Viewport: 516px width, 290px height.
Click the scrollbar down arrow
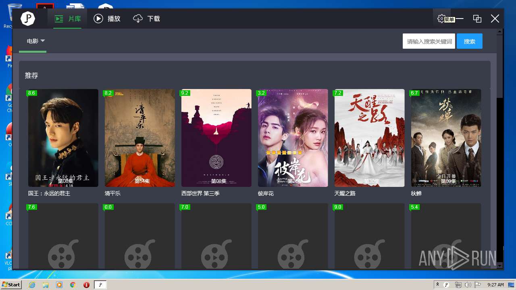coord(500,265)
